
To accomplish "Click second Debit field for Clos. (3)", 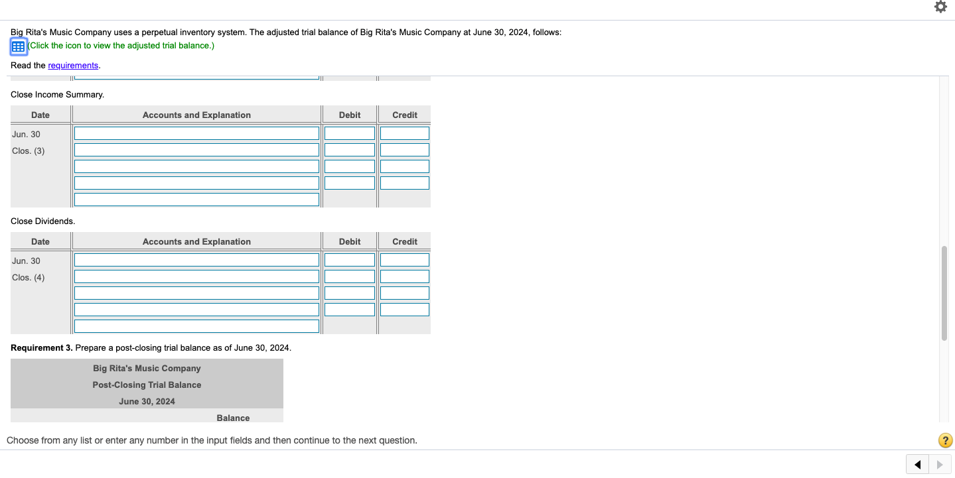I will pos(350,150).
